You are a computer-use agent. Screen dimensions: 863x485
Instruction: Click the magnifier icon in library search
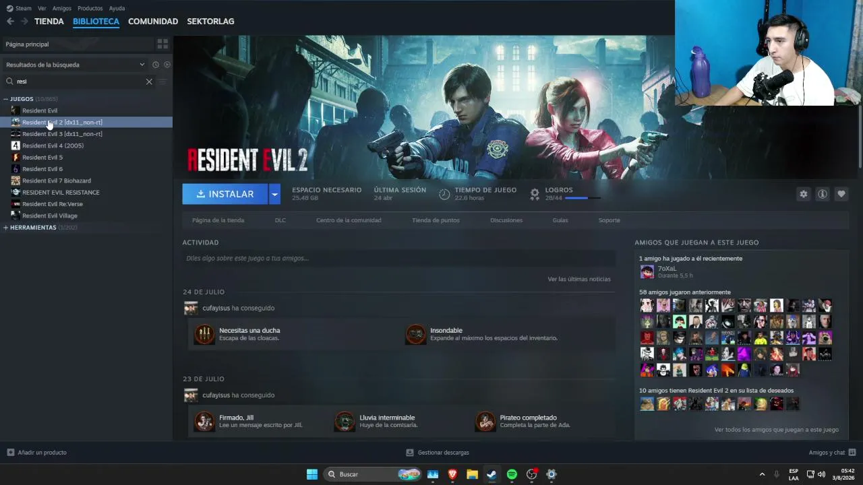pos(10,82)
